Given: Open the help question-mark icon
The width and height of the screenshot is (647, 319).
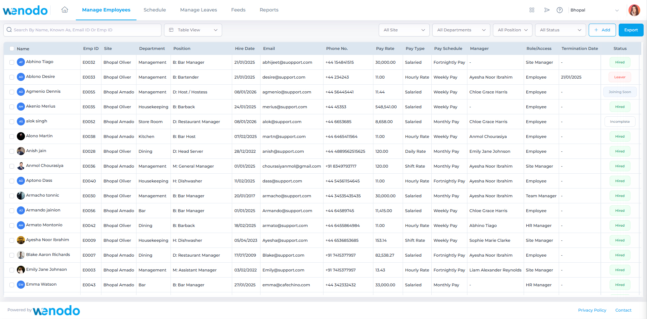Looking at the screenshot, I should click(560, 10).
